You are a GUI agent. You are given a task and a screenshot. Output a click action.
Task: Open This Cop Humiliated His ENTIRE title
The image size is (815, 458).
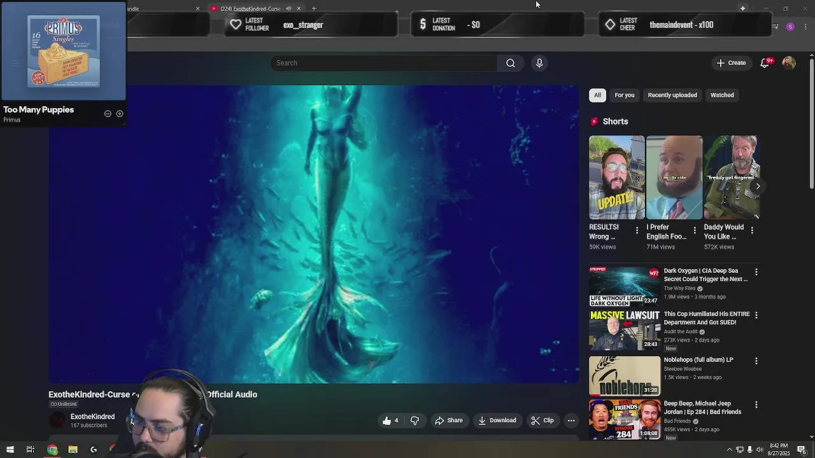pos(707,318)
